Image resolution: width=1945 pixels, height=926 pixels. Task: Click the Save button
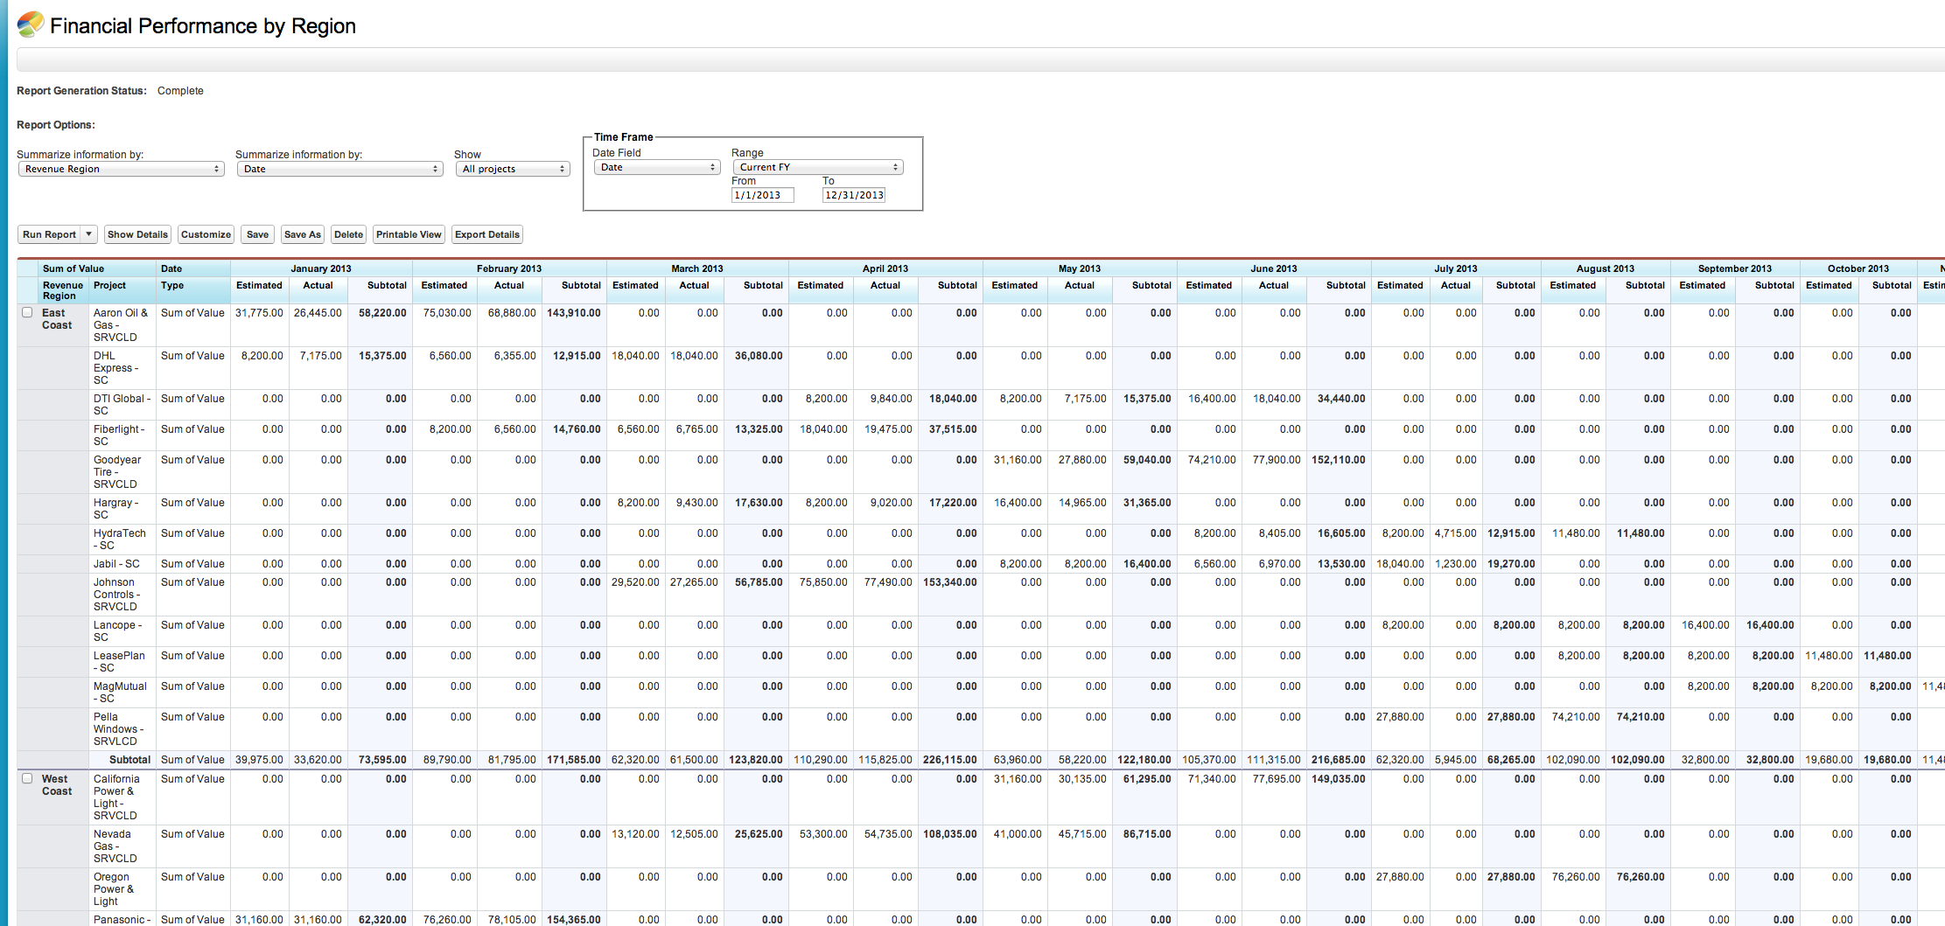click(x=257, y=234)
